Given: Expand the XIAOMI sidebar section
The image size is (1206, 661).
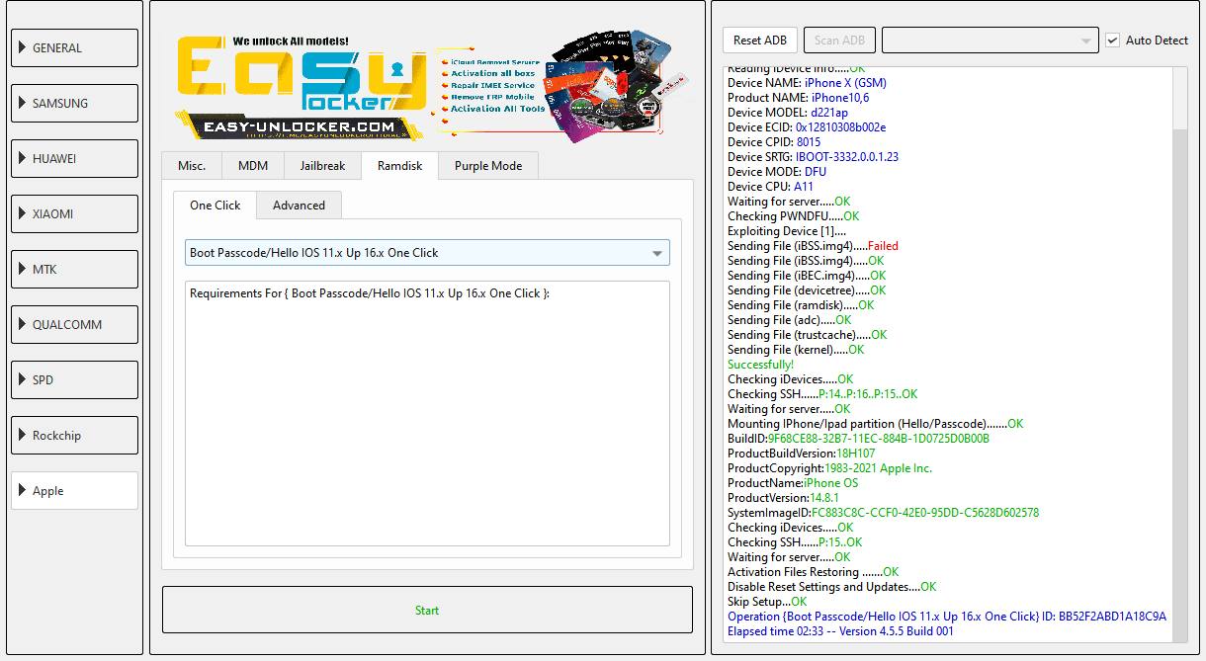Looking at the screenshot, I should (x=74, y=213).
